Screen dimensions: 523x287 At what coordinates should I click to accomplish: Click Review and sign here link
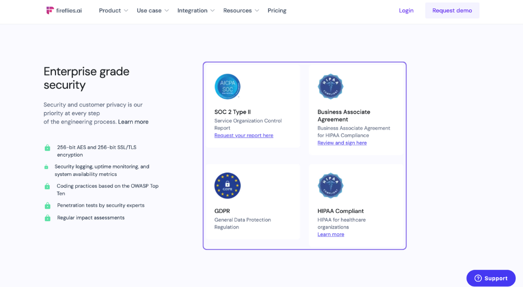(342, 143)
